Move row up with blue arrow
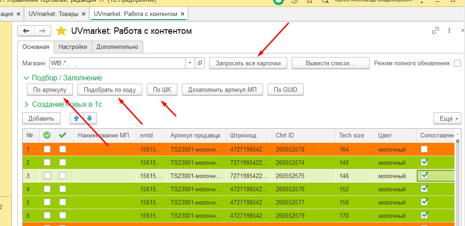The image size is (465, 226). pyautogui.click(x=77, y=119)
